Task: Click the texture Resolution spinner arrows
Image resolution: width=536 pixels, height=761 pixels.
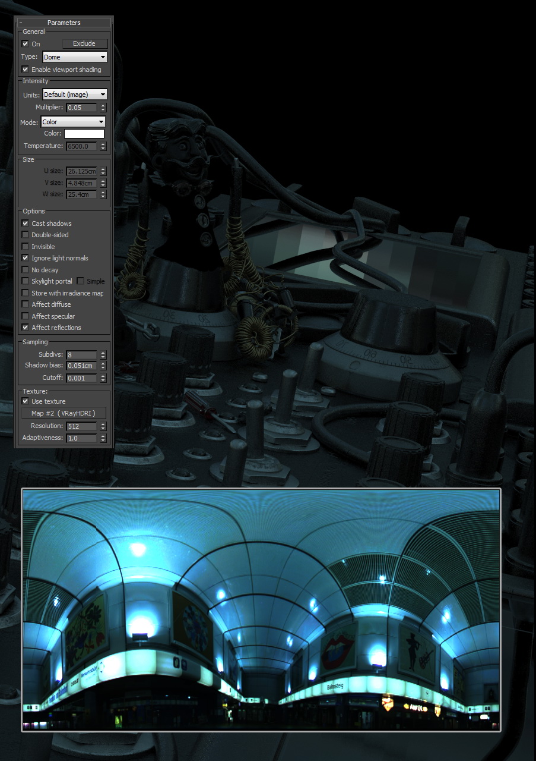Action: (103, 426)
